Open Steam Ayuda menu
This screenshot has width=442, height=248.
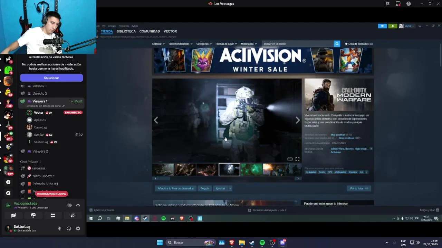135,26
